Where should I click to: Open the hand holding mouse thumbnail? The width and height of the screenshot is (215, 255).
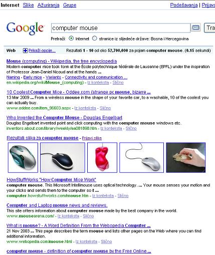pos(186,157)
